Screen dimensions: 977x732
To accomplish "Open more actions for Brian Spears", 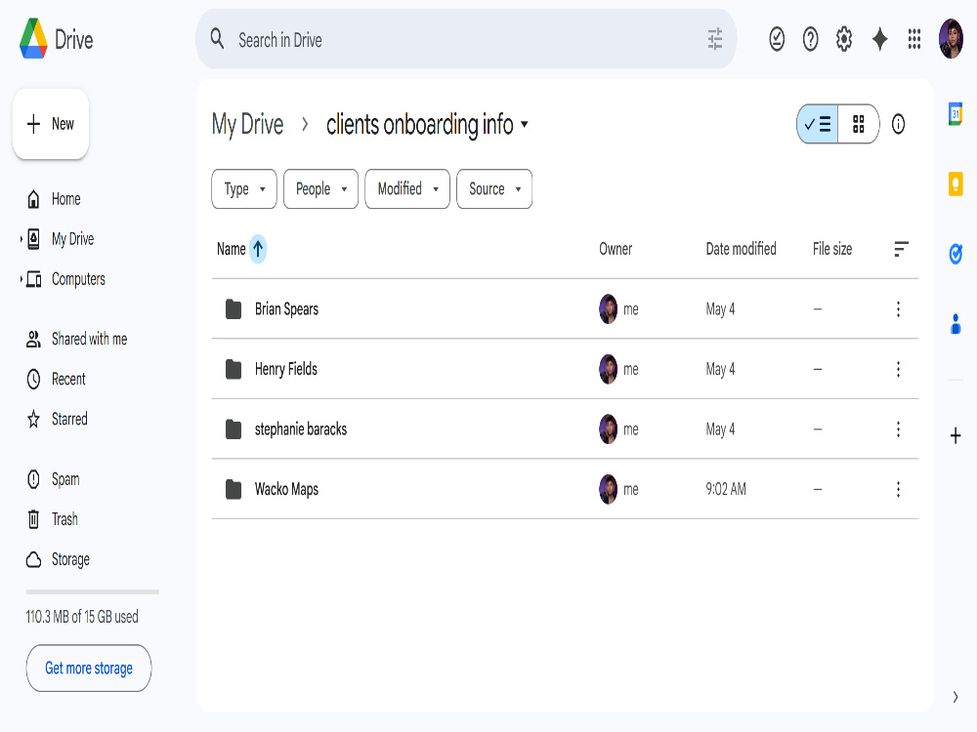I will 898,308.
